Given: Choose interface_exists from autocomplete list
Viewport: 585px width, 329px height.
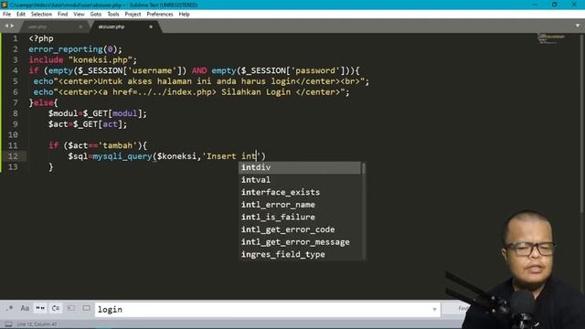Looking at the screenshot, I should coord(300,192).
